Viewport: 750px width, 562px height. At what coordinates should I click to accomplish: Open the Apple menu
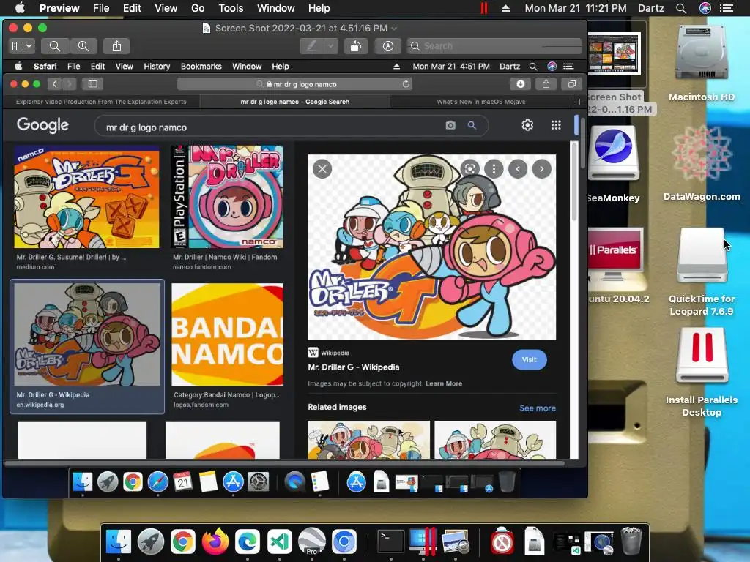[19, 8]
